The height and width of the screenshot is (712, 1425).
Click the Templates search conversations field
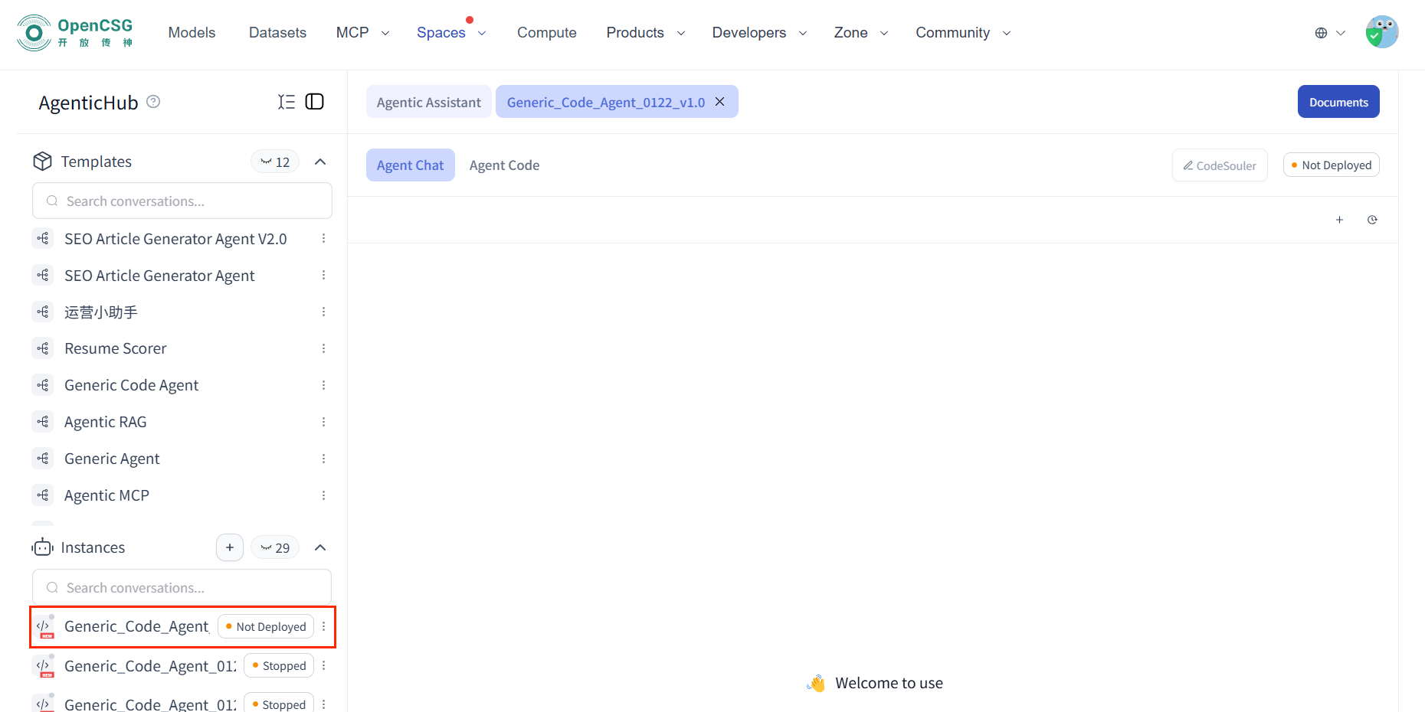182,201
